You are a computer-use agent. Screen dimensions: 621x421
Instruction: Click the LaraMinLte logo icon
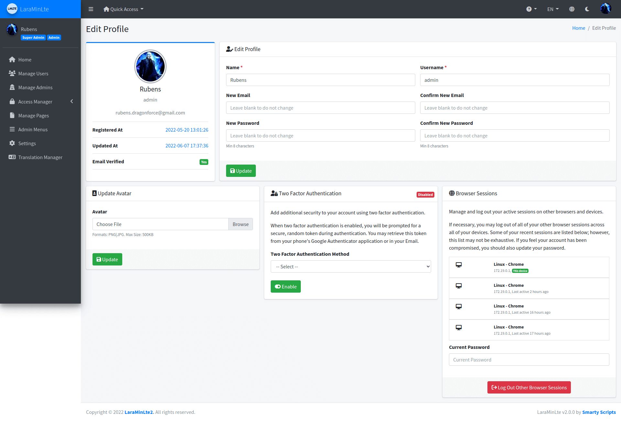[12, 9]
